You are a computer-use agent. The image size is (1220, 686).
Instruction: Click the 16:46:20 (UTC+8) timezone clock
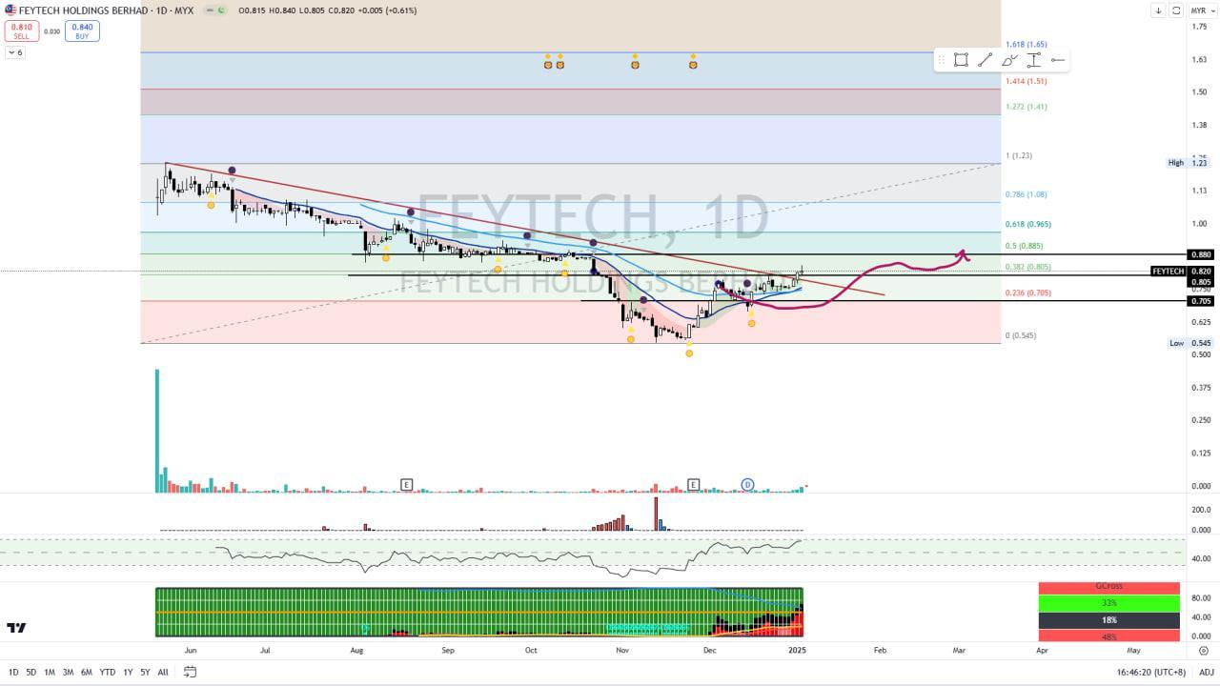click(1152, 673)
